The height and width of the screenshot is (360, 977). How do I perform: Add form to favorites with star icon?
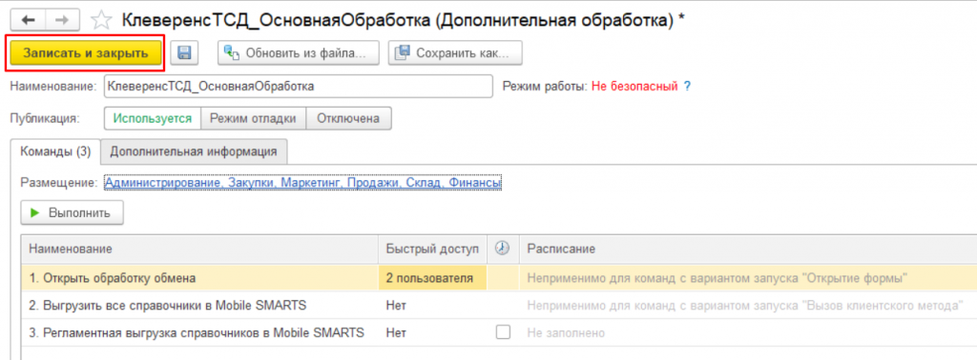coord(100,21)
